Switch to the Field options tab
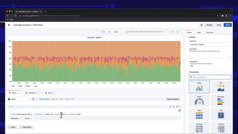 point(199,32)
